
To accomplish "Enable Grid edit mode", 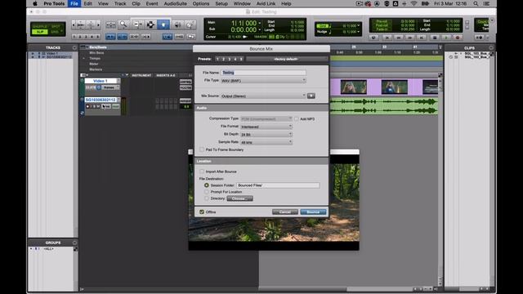I will (x=56, y=32).
